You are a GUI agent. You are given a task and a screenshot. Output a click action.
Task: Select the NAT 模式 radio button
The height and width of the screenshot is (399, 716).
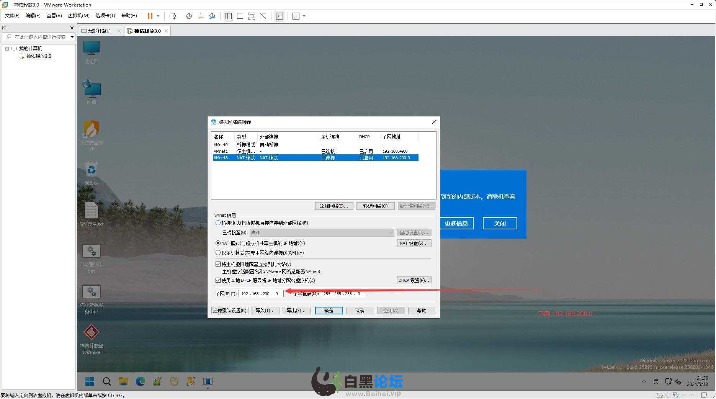[218, 243]
